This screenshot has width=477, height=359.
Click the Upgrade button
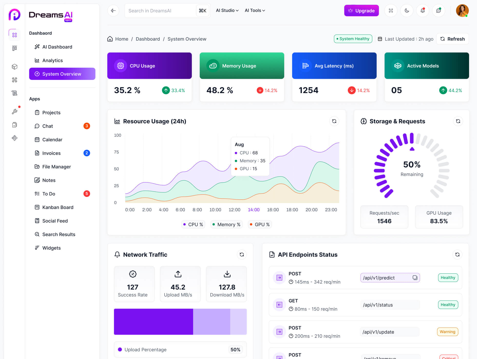click(361, 11)
